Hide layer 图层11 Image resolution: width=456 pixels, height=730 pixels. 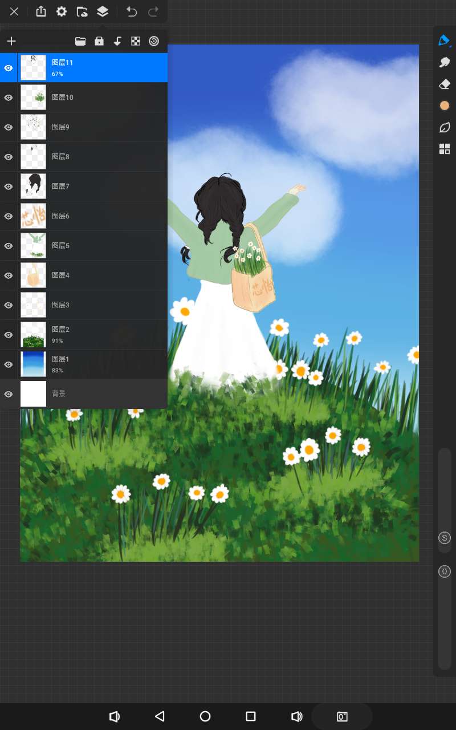pos(9,68)
